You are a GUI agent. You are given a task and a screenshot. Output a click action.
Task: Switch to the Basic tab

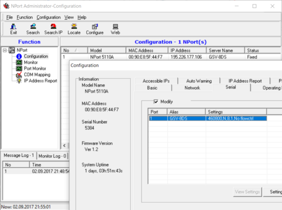coord(152,88)
